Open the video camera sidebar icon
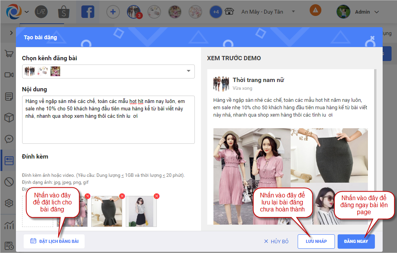Viewport: 397px width, 253px height. click(9, 75)
